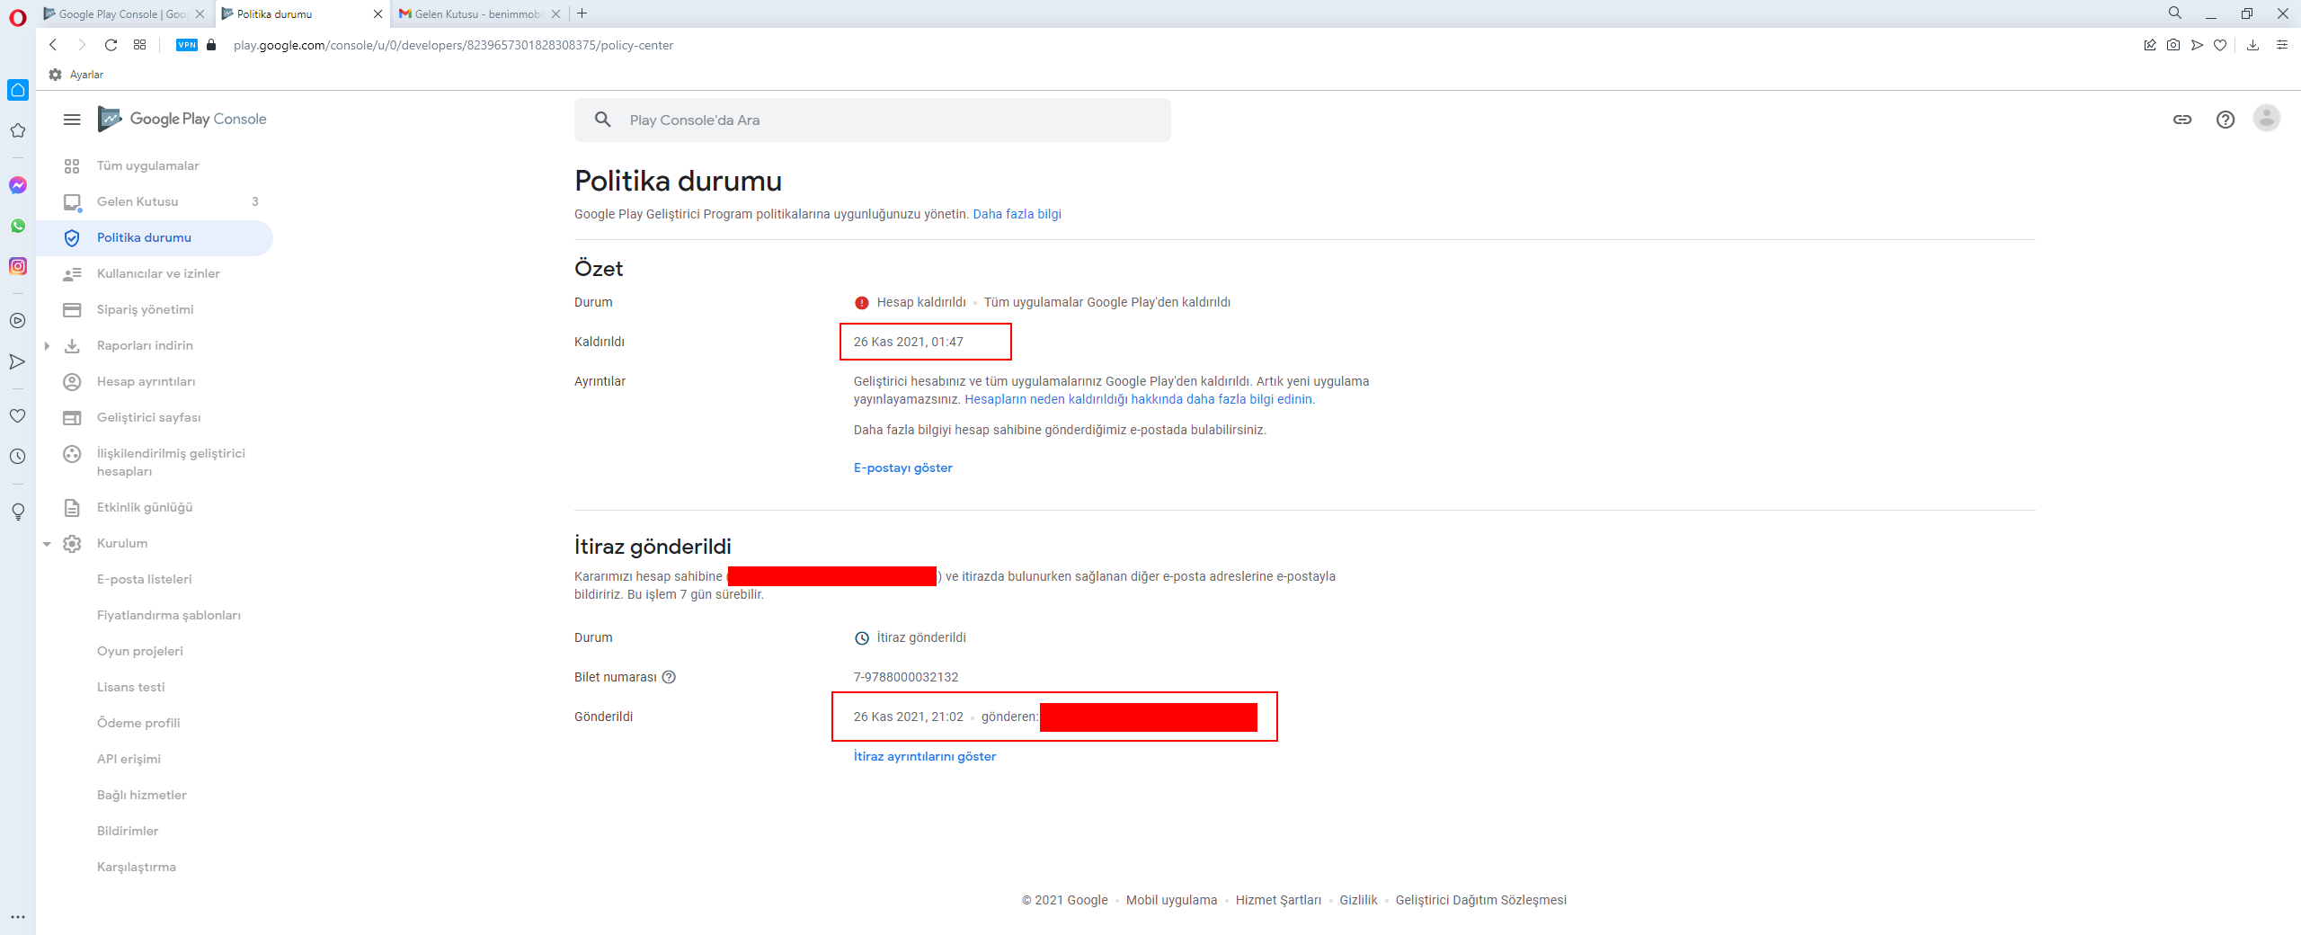Open the Easy Setup menu icon
The image size is (2301, 935).
[x=2282, y=45]
